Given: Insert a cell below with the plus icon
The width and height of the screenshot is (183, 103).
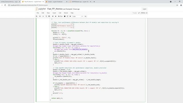Looking at the screenshot, I should click(x=40, y=16).
